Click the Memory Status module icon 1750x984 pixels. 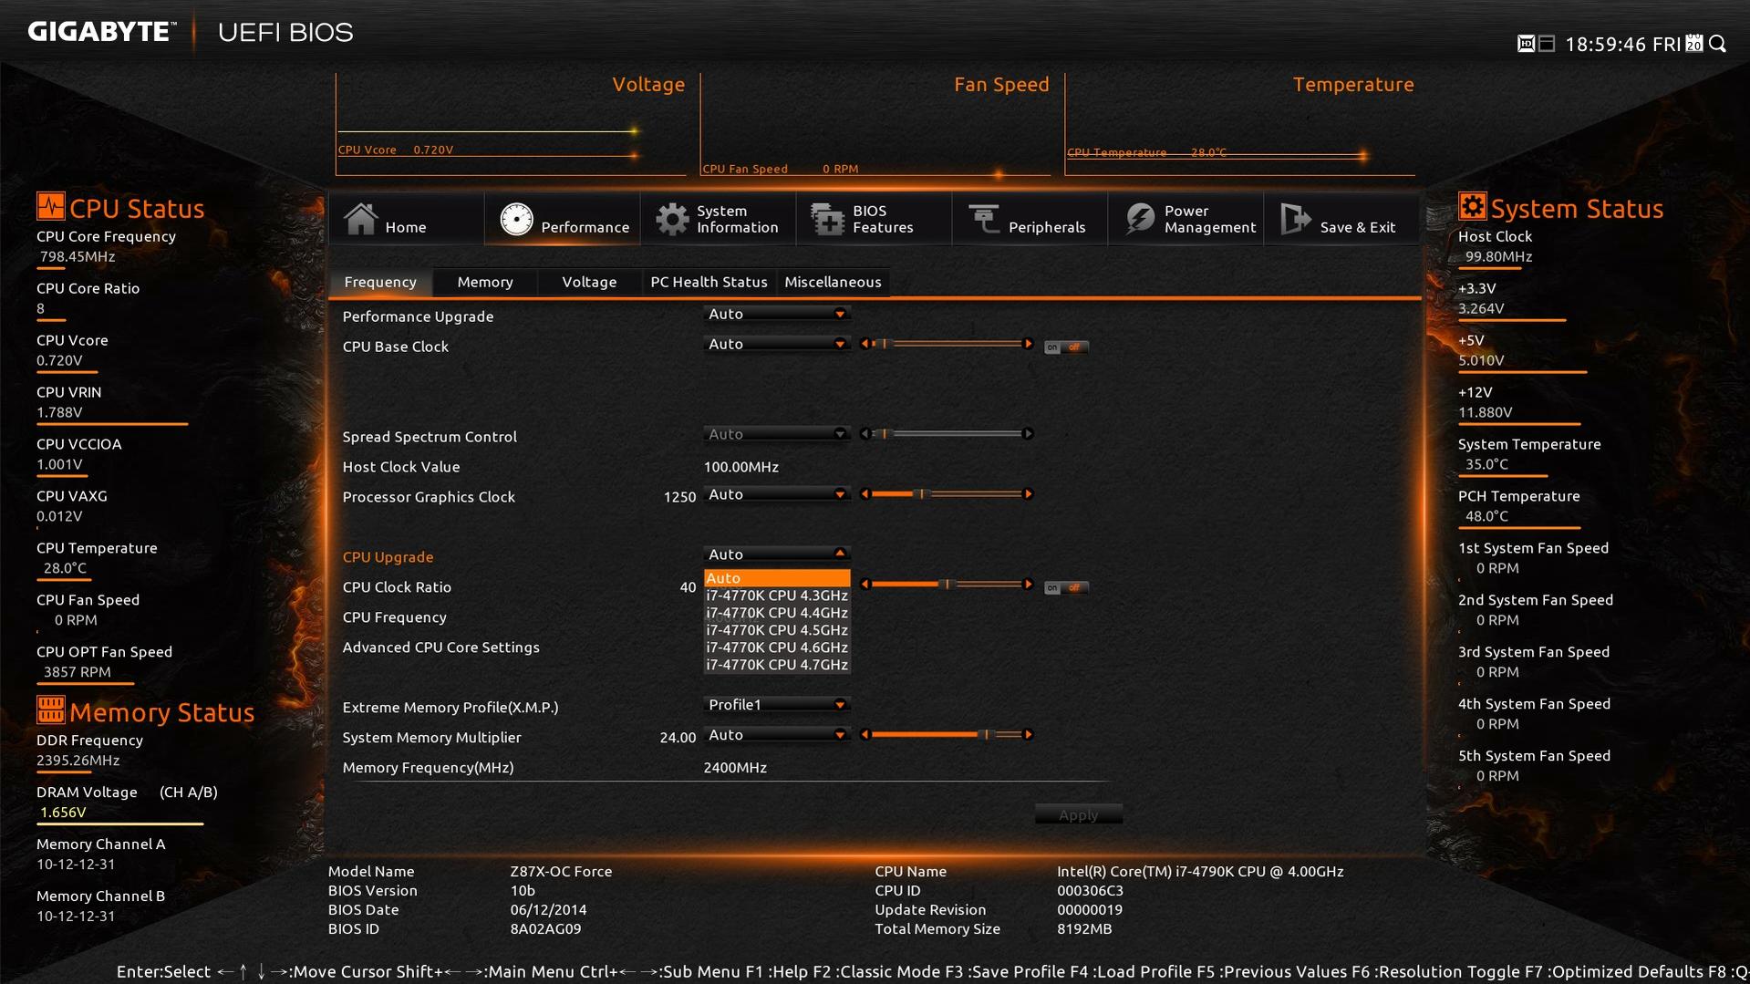coord(50,710)
